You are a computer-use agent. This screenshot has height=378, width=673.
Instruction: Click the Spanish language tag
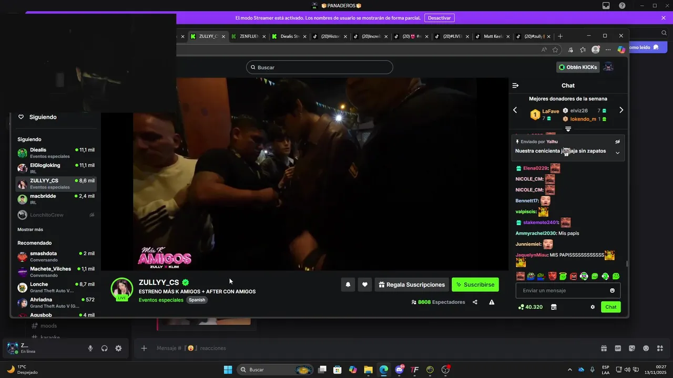(197, 300)
